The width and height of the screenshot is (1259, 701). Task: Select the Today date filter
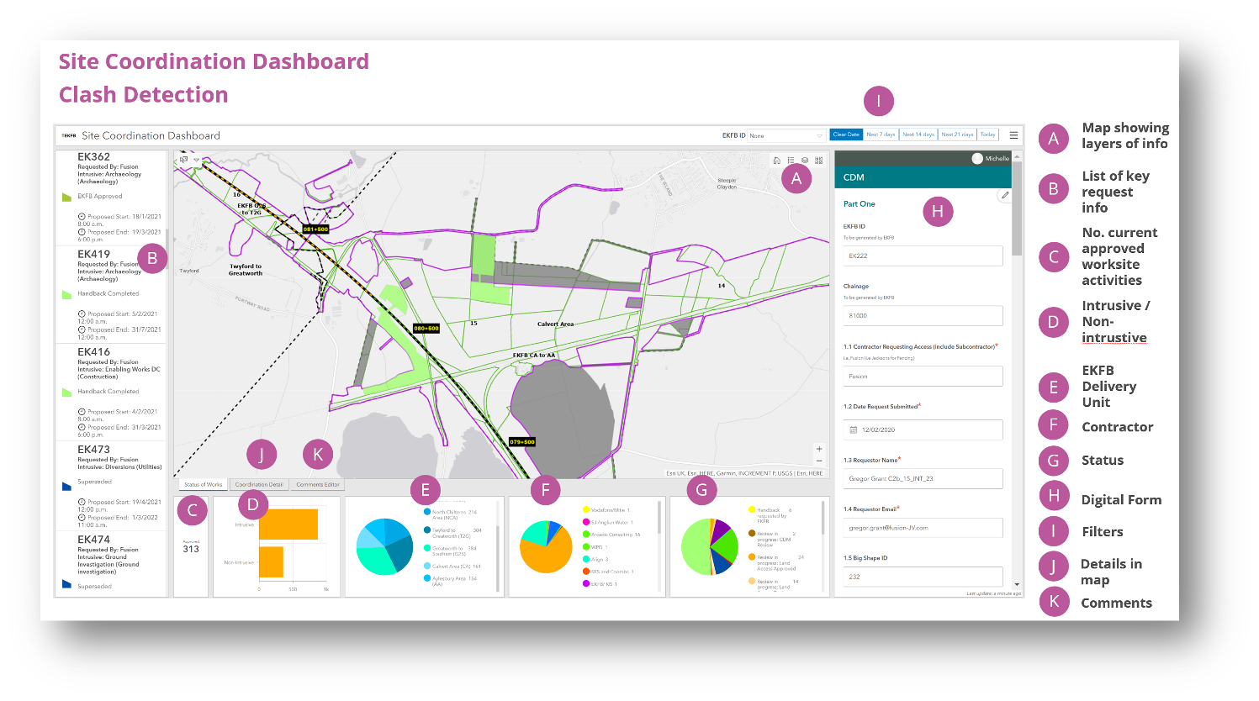(987, 134)
